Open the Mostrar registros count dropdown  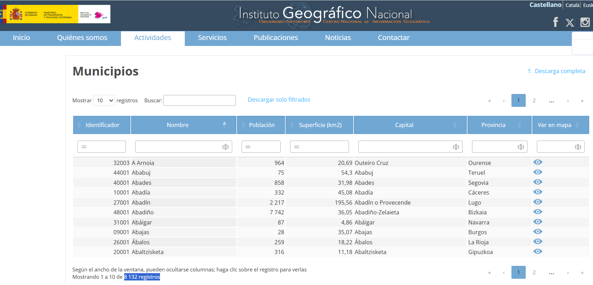104,101
